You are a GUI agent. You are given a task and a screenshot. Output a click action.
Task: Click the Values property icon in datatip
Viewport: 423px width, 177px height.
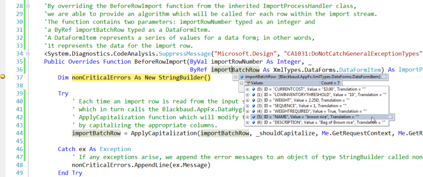tap(248, 83)
